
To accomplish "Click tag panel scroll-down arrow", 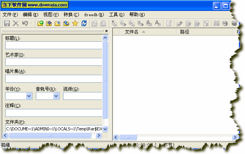I will tap(105, 129).
